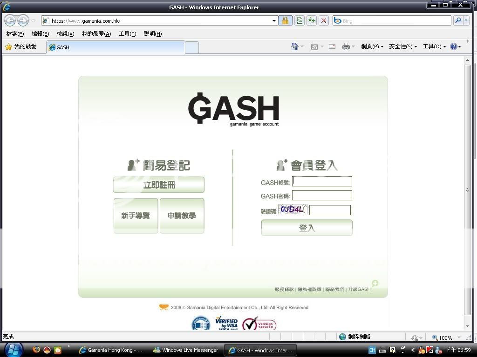Open the 安全性(S) safety dropdown menu

(x=403, y=46)
